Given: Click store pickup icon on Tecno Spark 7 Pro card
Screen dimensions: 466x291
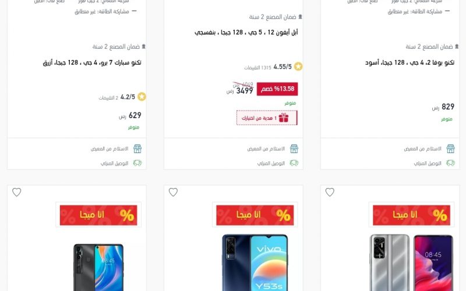Looking at the screenshot, I should pos(137,148).
